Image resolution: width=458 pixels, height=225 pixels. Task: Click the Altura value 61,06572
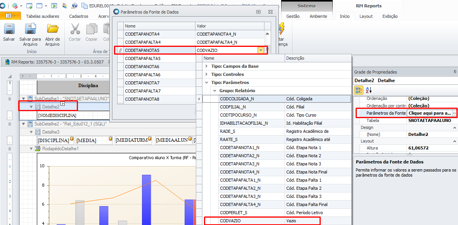click(419, 148)
